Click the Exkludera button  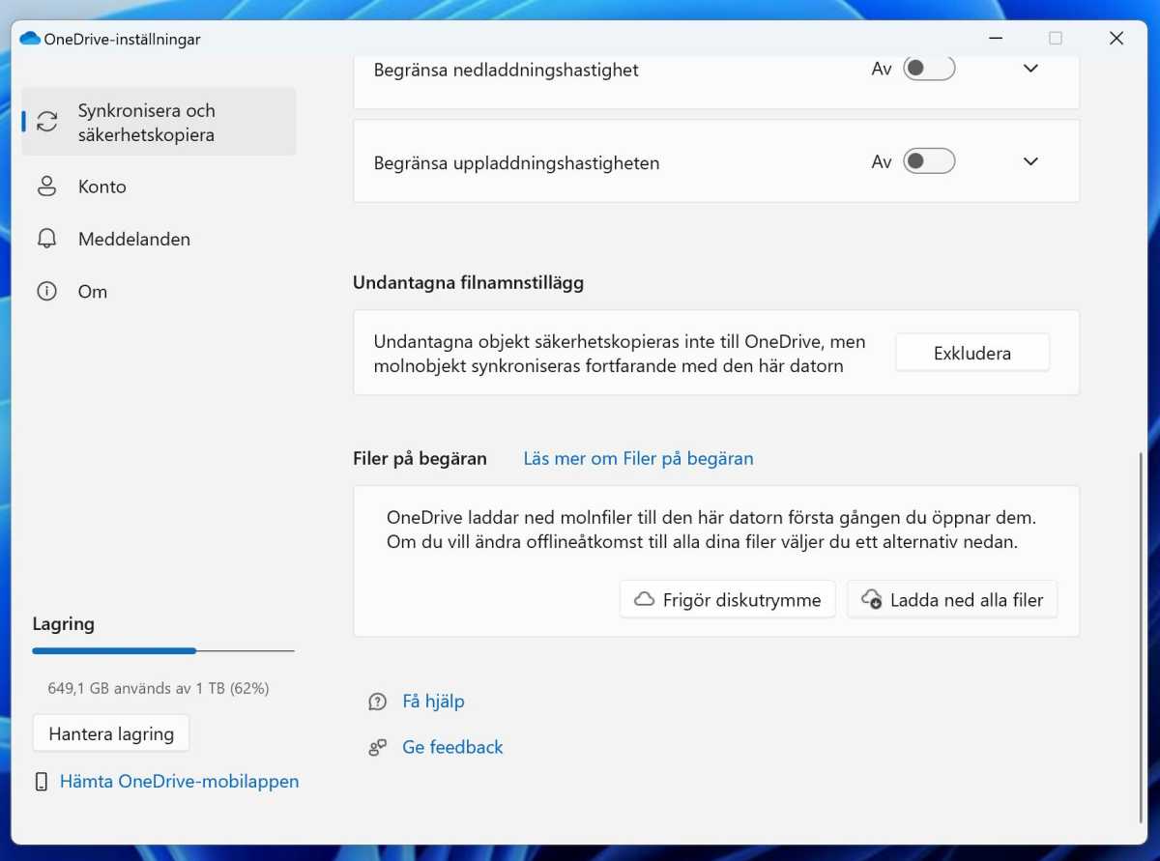point(971,352)
